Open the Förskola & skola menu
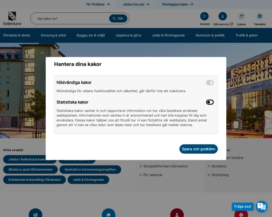 pos(16,35)
